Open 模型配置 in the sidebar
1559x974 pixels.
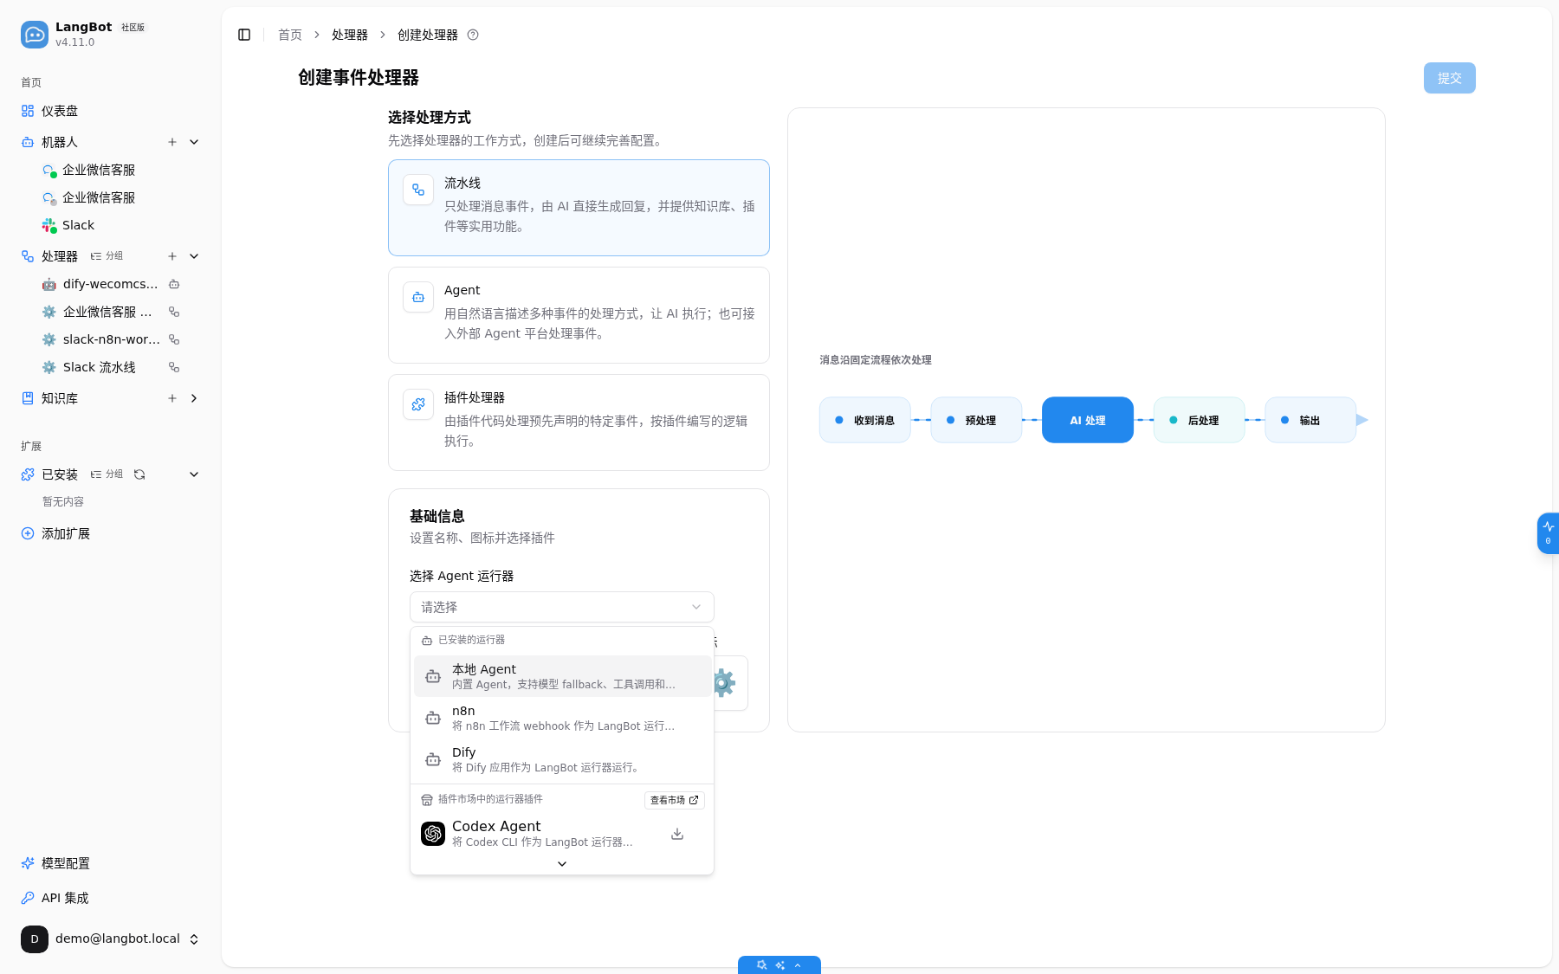coord(111,863)
